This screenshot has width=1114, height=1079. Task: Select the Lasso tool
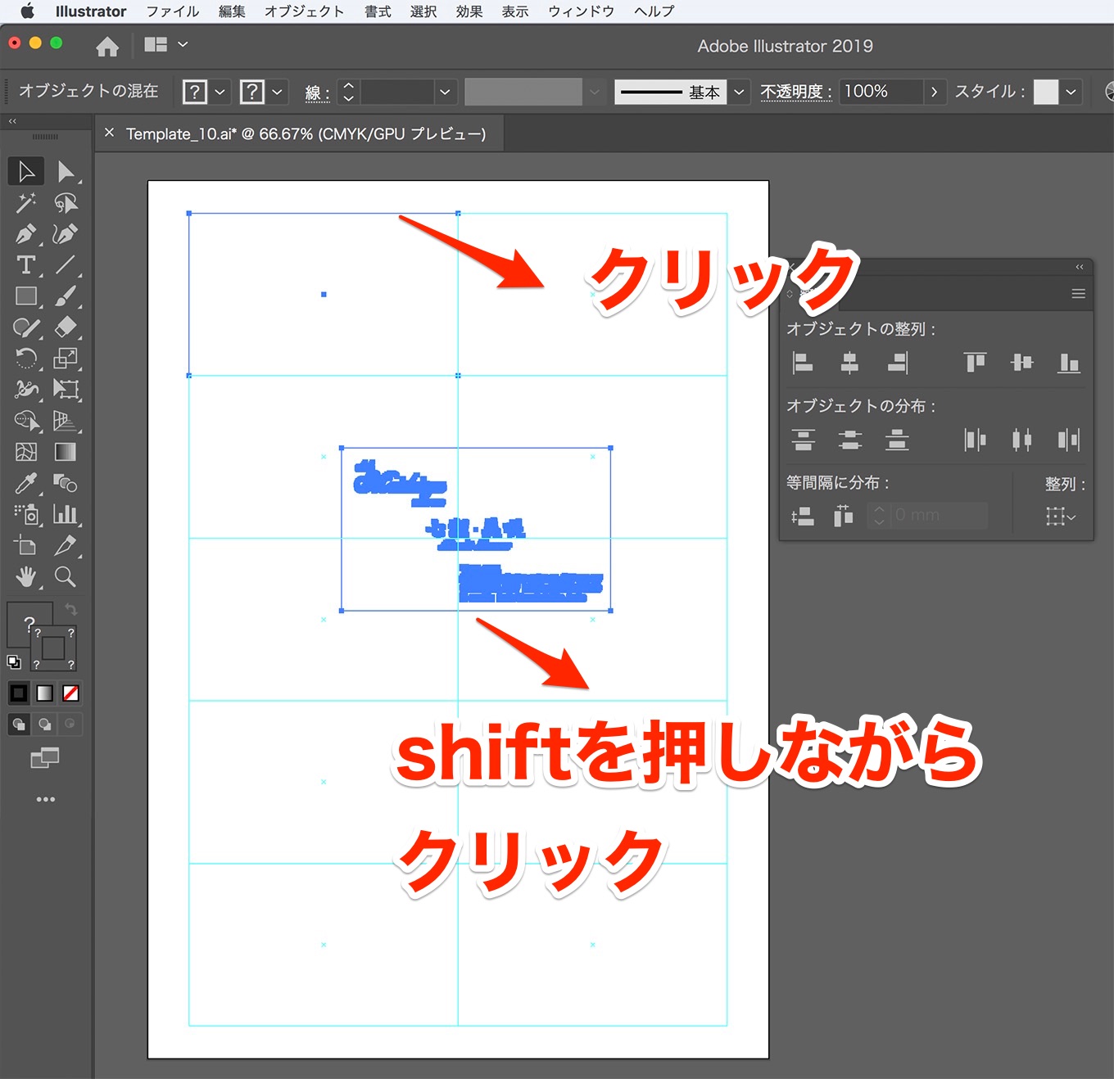pyautogui.click(x=66, y=202)
